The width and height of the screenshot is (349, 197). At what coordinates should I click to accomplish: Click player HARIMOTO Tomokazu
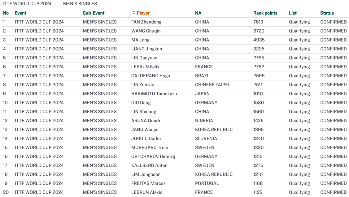(x=154, y=94)
